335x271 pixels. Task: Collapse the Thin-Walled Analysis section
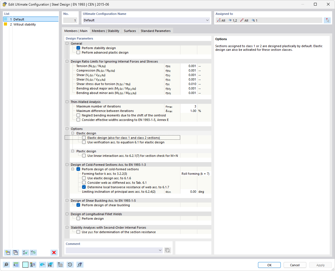[67, 102]
